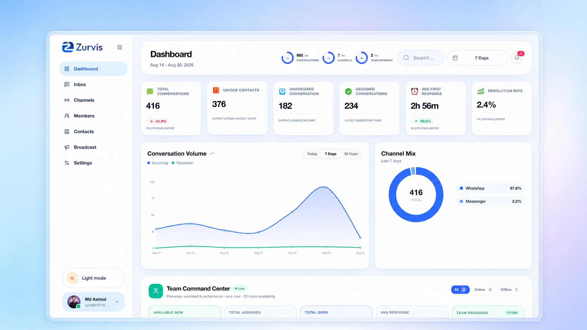
Task: Collapse sidebar with layout toggle icon
Action: [119, 47]
